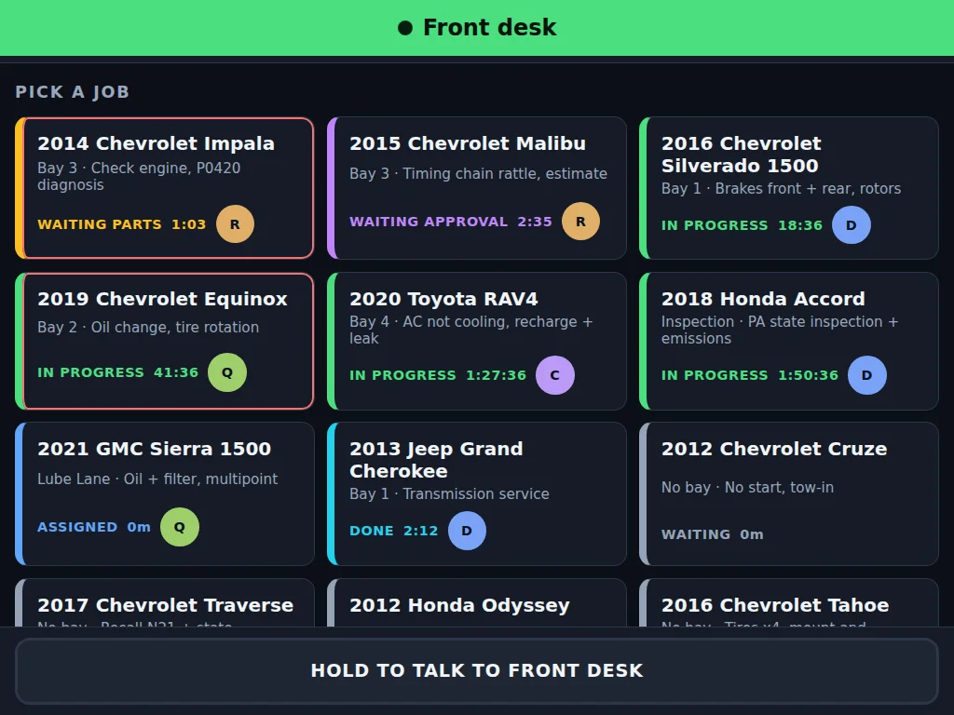Click the Q avatar on the GMC Sierra card
The height and width of the screenshot is (715, 954).
point(180,527)
